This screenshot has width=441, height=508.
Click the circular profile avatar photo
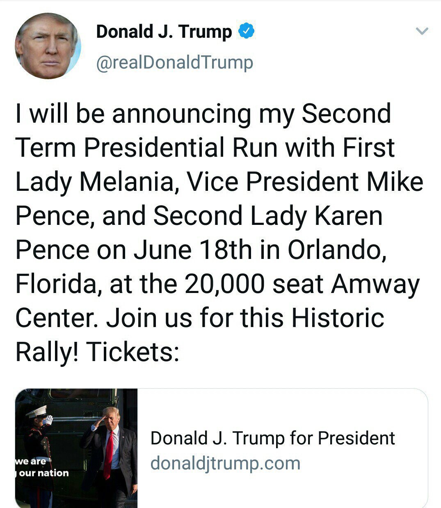pyautogui.click(x=48, y=46)
